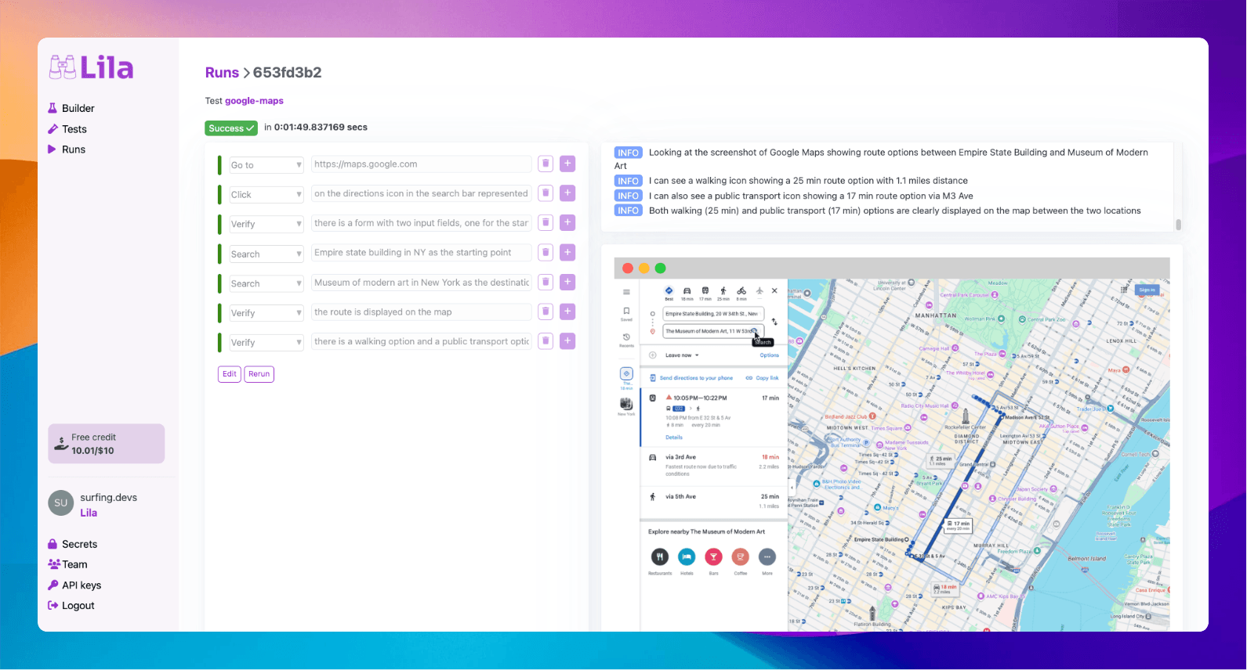Add a step after the 'two input fields' Verify step
This screenshot has height=670, width=1247.
(x=567, y=222)
